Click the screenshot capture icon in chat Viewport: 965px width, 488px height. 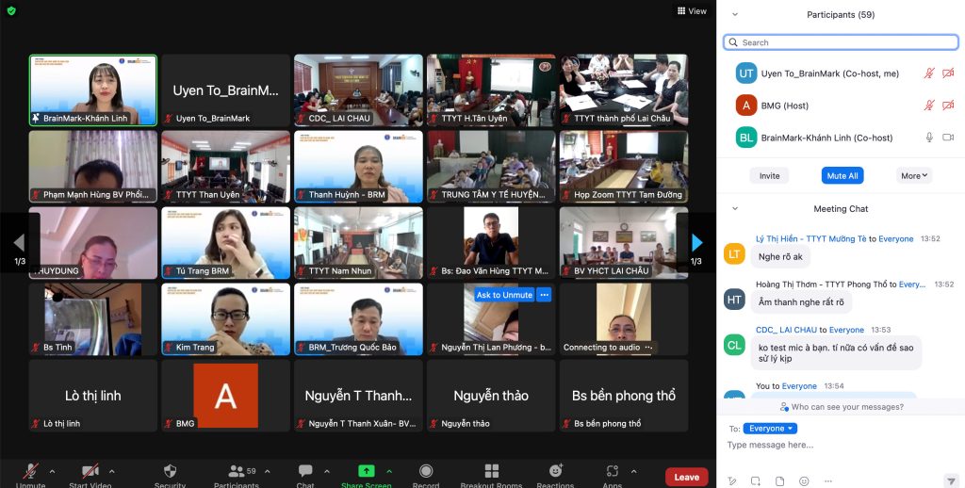(756, 481)
